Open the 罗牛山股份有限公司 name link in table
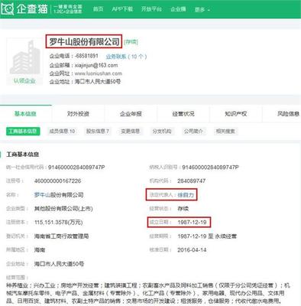This screenshot has height=306, width=301. (59, 195)
